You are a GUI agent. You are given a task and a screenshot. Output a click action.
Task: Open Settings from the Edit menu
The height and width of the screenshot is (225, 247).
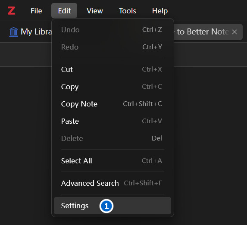113,206
